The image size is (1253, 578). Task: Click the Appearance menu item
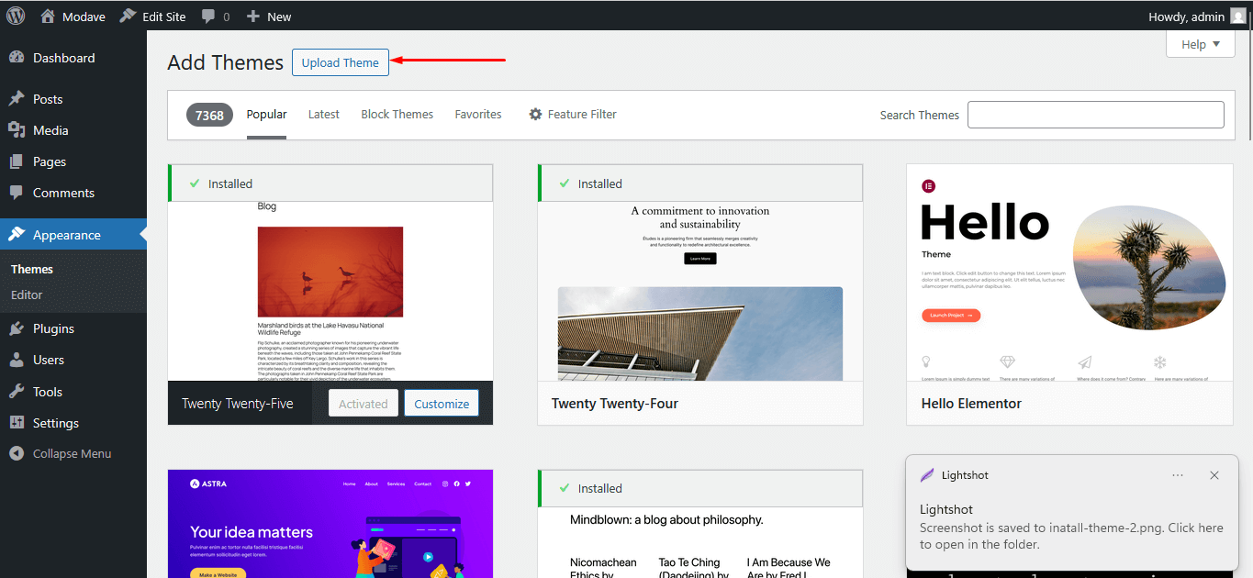click(x=73, y=235)
